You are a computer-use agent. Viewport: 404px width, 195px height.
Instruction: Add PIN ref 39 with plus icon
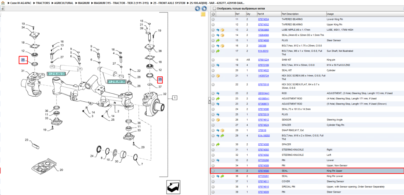pos(213,192)
